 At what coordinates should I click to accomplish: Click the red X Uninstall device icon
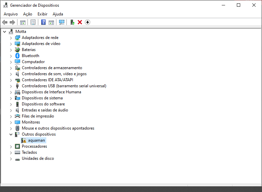80,22
